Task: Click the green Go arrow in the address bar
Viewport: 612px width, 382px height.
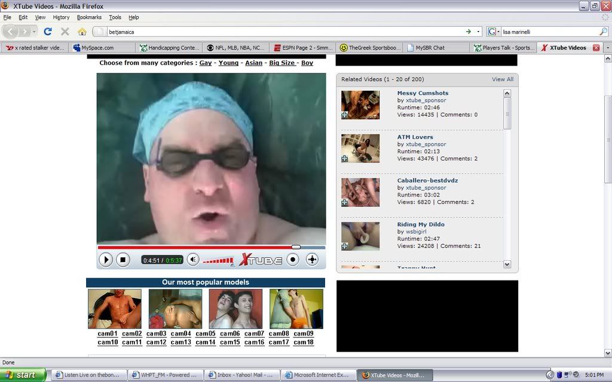Action: (x=469, y=32)
